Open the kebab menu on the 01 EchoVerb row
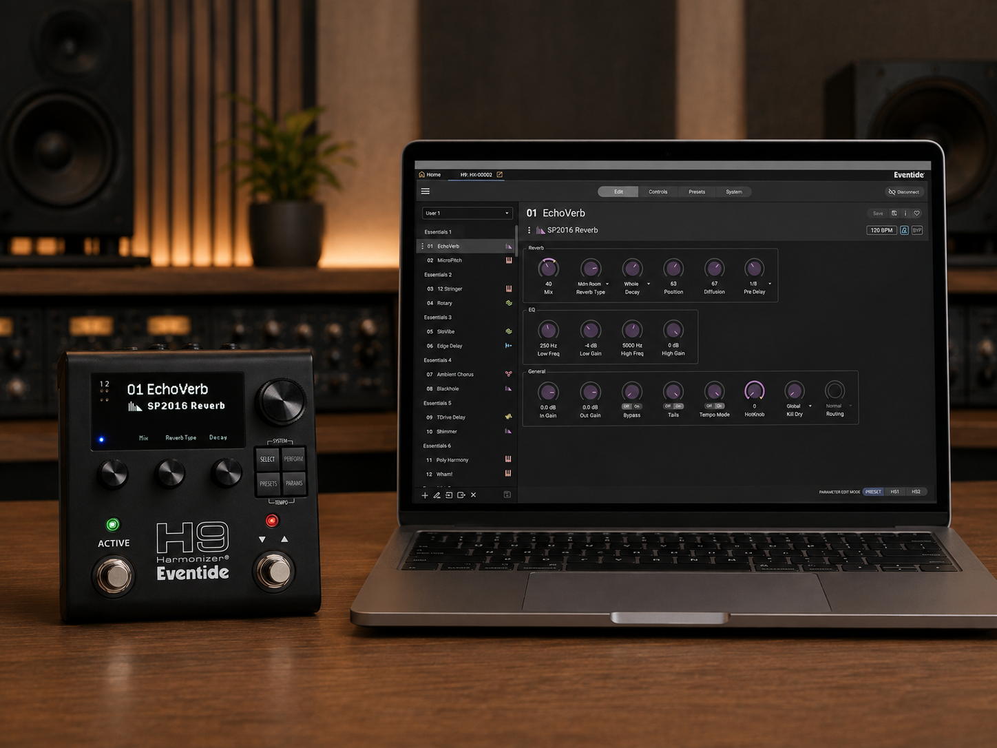 tap(422, 246)
